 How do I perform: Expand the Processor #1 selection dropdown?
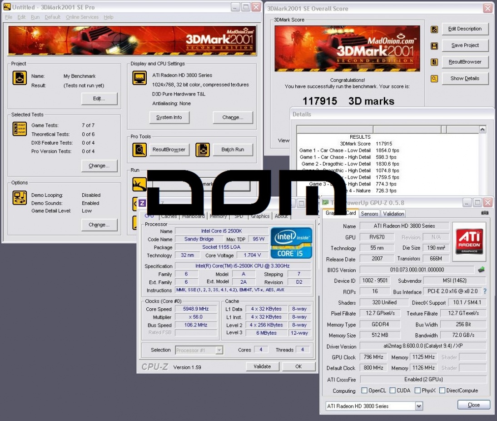pos(219,350)
